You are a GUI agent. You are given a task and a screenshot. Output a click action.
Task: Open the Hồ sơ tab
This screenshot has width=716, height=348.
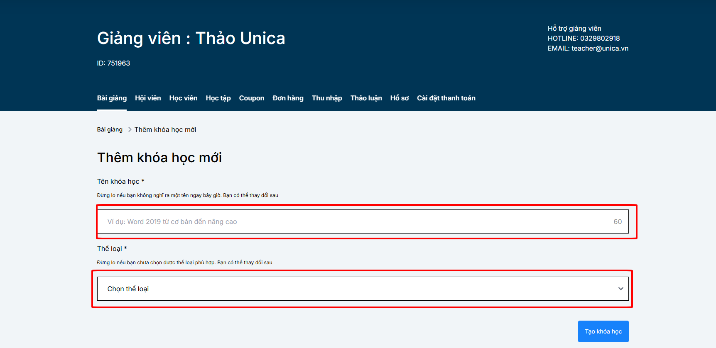(x=399, y=98)
